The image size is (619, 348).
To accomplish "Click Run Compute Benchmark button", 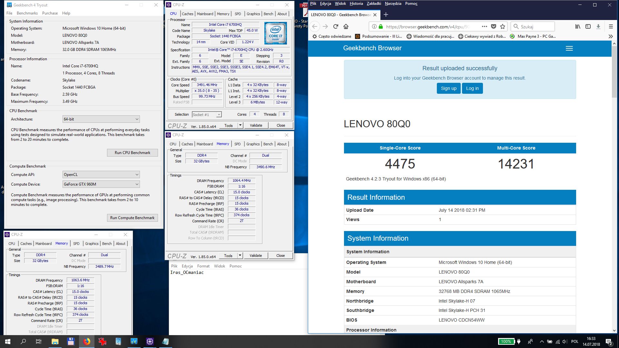I will click(x=133, y=218).
